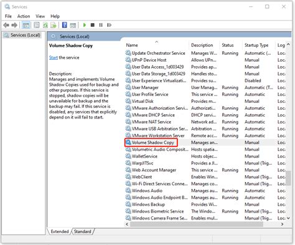Screen dimensions: 295x245
Task: Click the horizontal scrollbar left arrow
Action: 127,224
